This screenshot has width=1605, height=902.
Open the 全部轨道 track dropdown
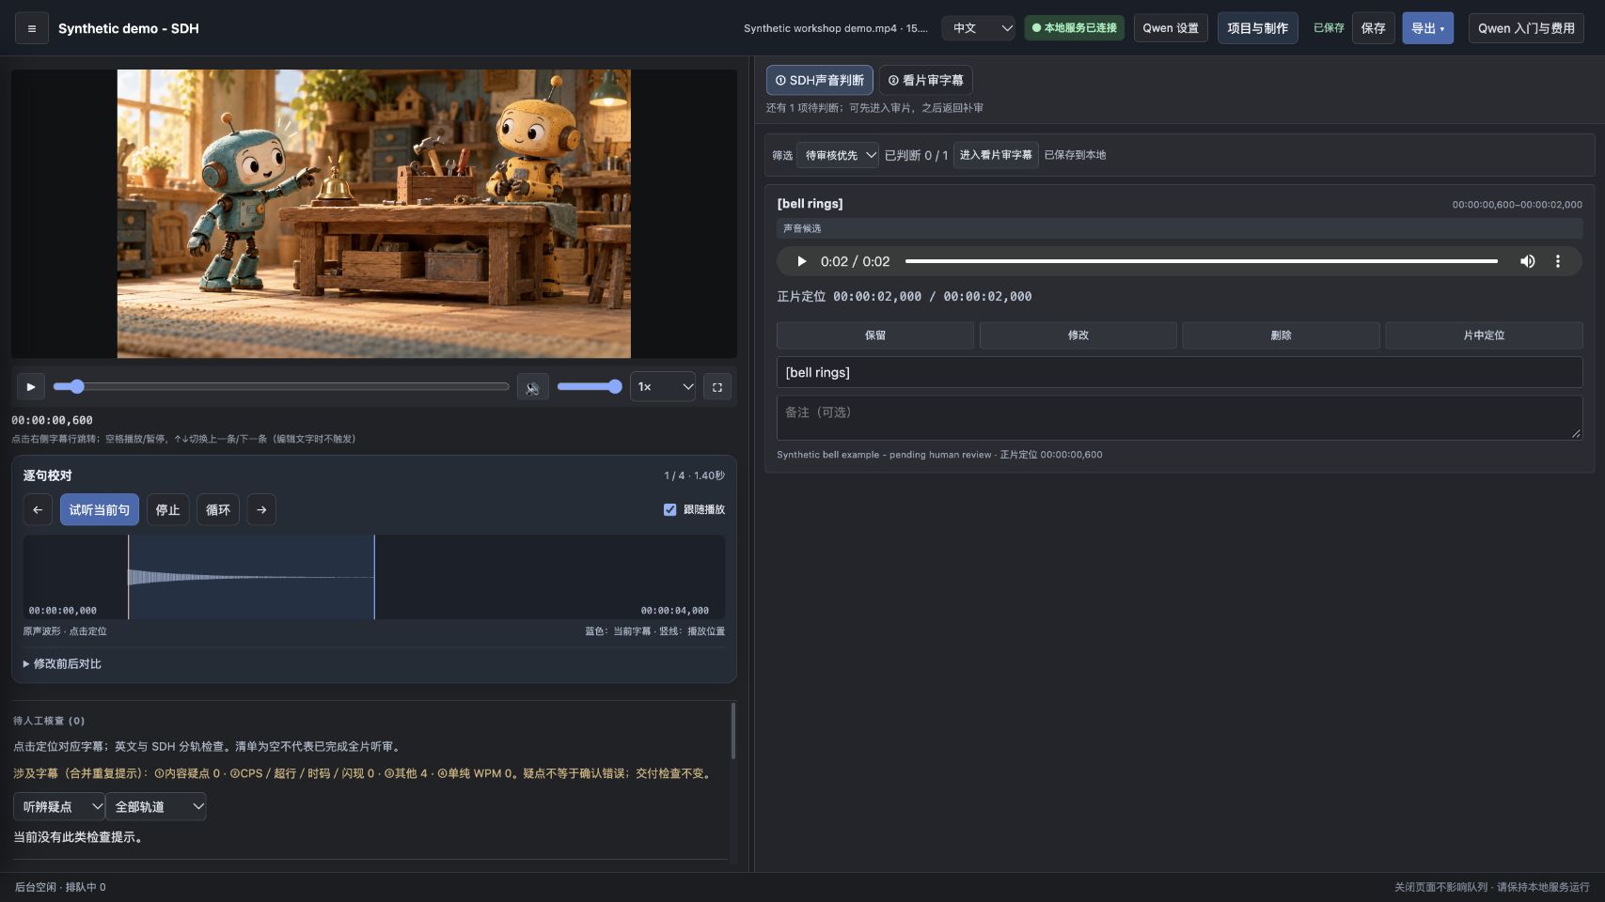click(x=156, y=806)
